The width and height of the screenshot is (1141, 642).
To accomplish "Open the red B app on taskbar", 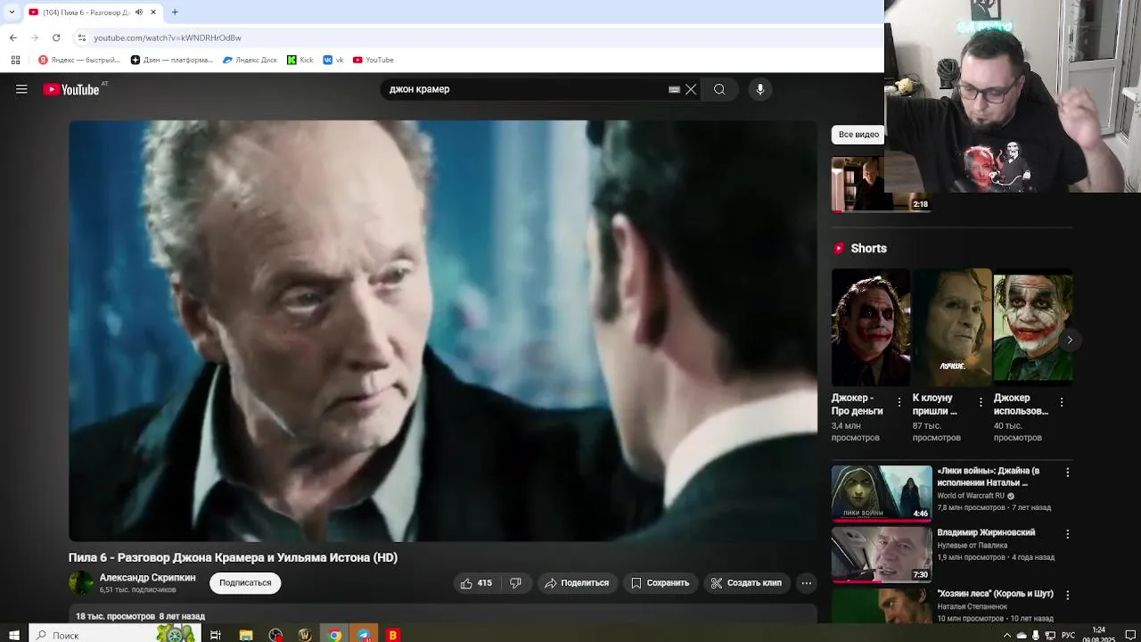I will click(x=393, y=635).
